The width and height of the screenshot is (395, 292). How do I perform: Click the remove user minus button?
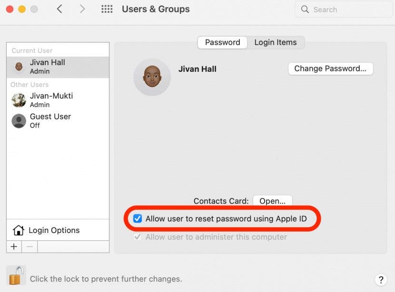[x=30, y=246]
